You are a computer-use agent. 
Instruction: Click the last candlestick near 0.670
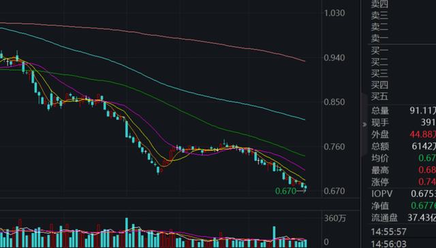pyautogui.click(x=305, y=187)
